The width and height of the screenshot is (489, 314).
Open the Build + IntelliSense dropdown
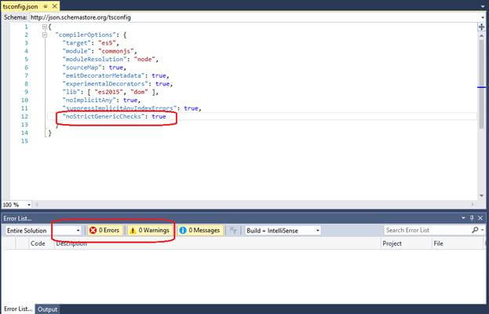[x=283, y=231]
